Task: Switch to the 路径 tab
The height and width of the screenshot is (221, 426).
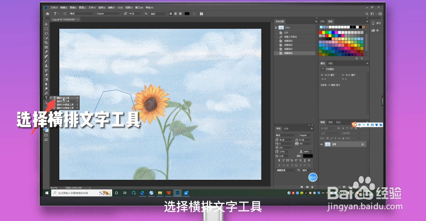Action: pyautogui.click(x=338, y=122)
